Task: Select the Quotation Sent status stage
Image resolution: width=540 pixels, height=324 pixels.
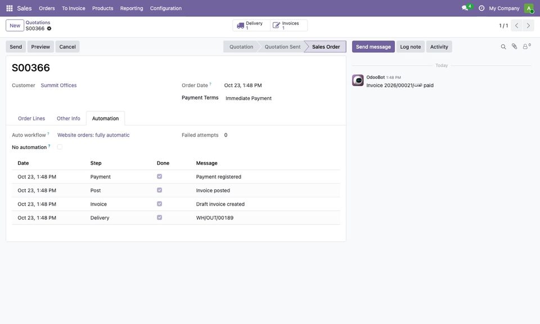Action: coord(282,47)
